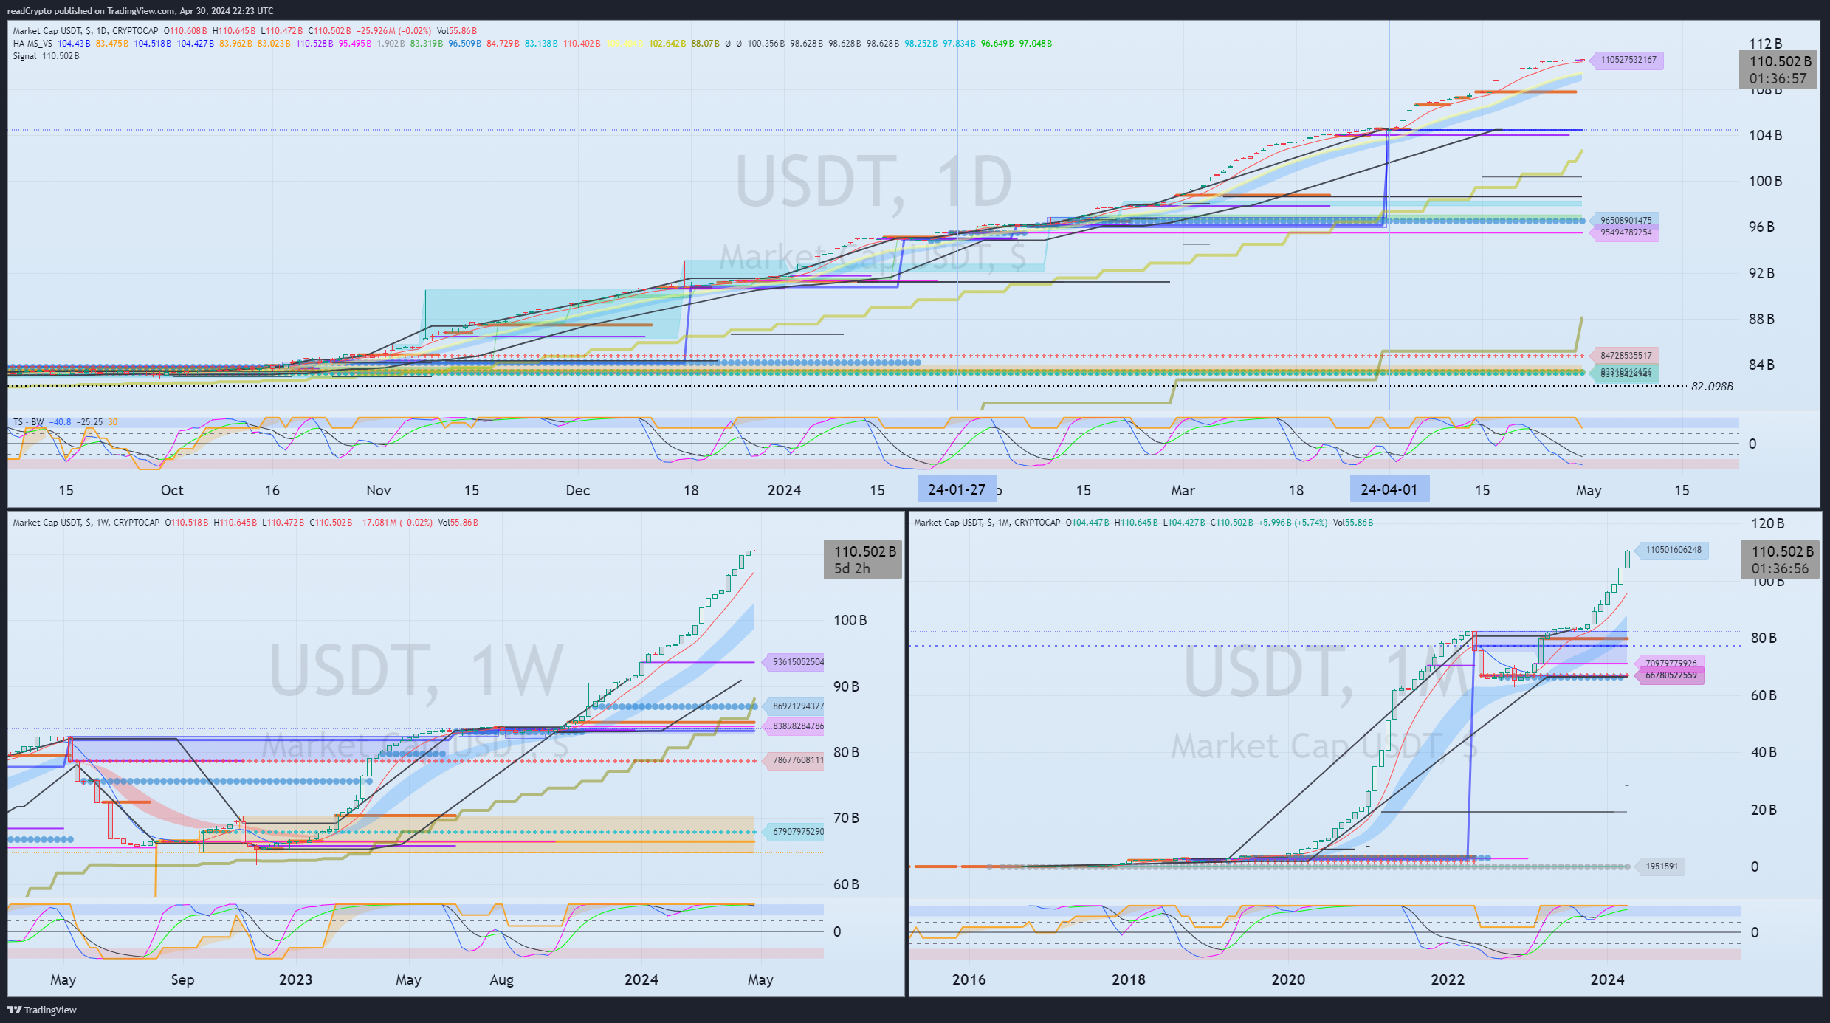Select the Signal 110.502B indicator label

[x=46, y=56]
